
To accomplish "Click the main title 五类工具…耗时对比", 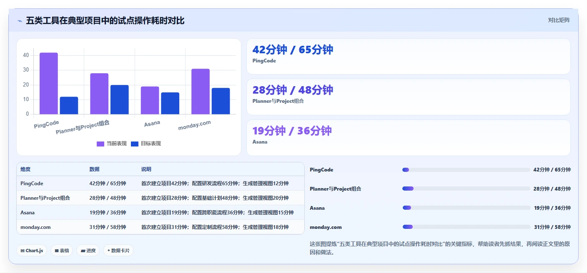I will 105,20.
